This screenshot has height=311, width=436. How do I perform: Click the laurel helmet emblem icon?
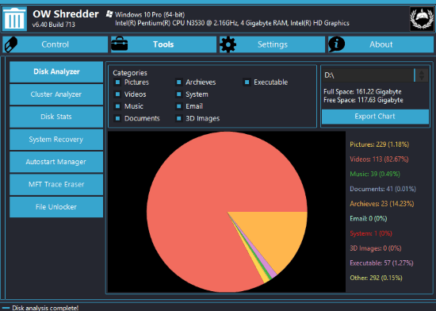pos(422,18)
